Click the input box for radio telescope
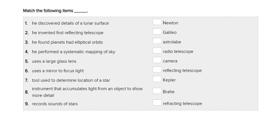The image size is (269, 117). coord(157,51)
